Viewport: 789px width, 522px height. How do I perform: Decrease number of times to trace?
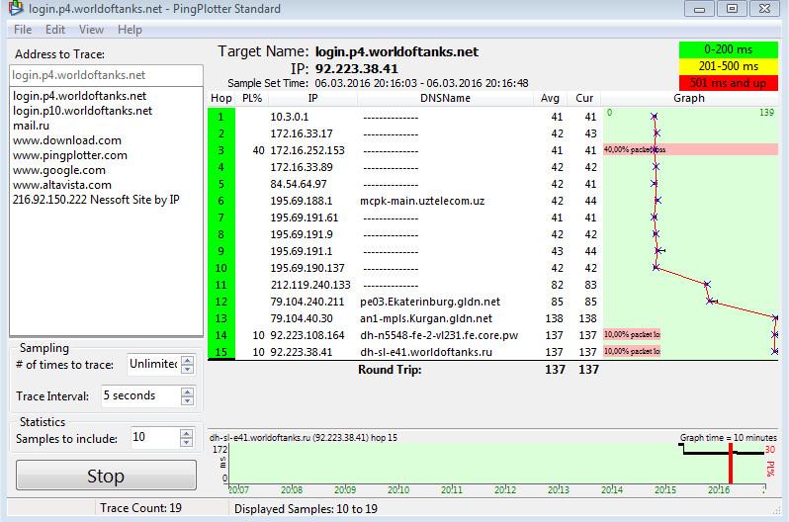click(187, 369)
